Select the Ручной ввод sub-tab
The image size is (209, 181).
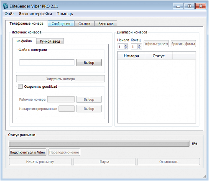[x=50, y=41]
